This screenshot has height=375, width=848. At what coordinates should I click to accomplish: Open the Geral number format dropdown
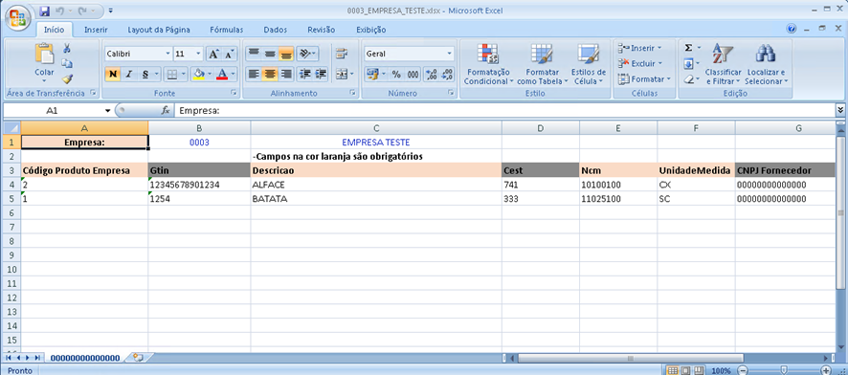(x=450, y=54)
